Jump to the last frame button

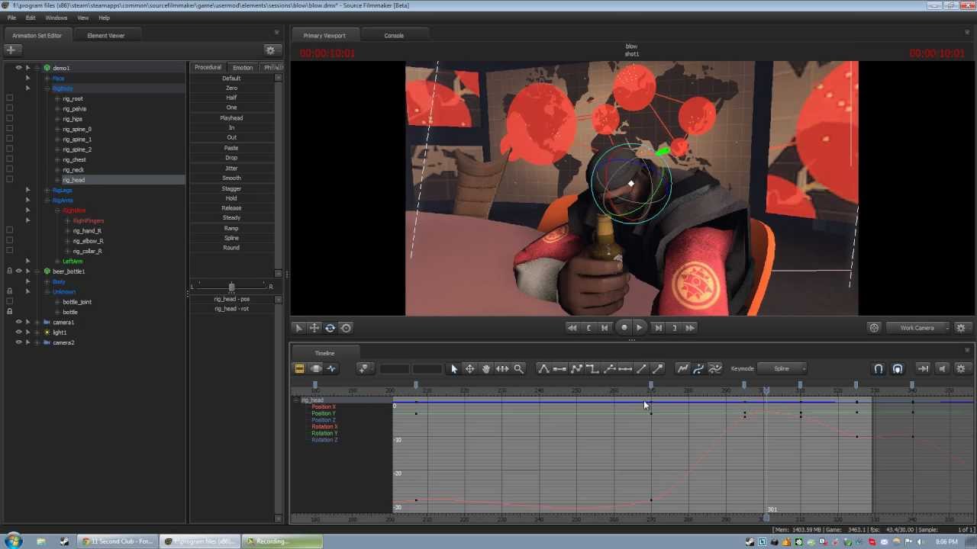690,327
